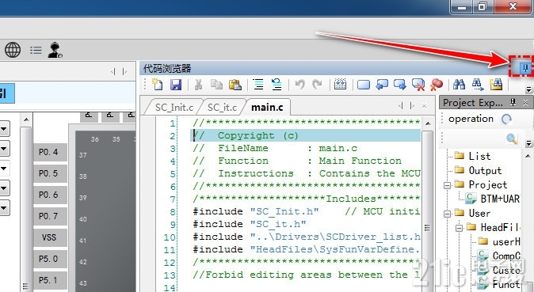
Task: Save the file with the floppy icon
Action: pyautogui.click(x=176, y=85)
